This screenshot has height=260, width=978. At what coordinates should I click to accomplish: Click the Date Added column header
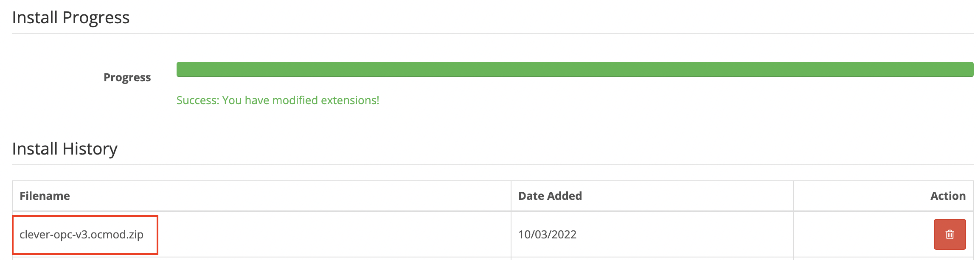tap(550, 196)
